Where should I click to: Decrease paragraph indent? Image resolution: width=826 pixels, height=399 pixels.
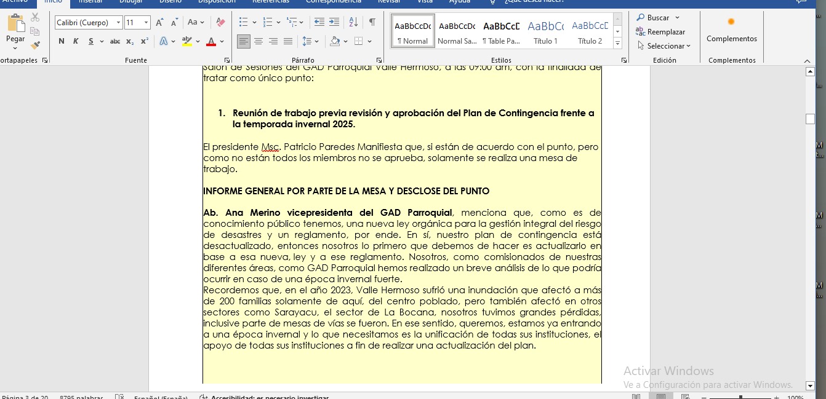point(319,23)
